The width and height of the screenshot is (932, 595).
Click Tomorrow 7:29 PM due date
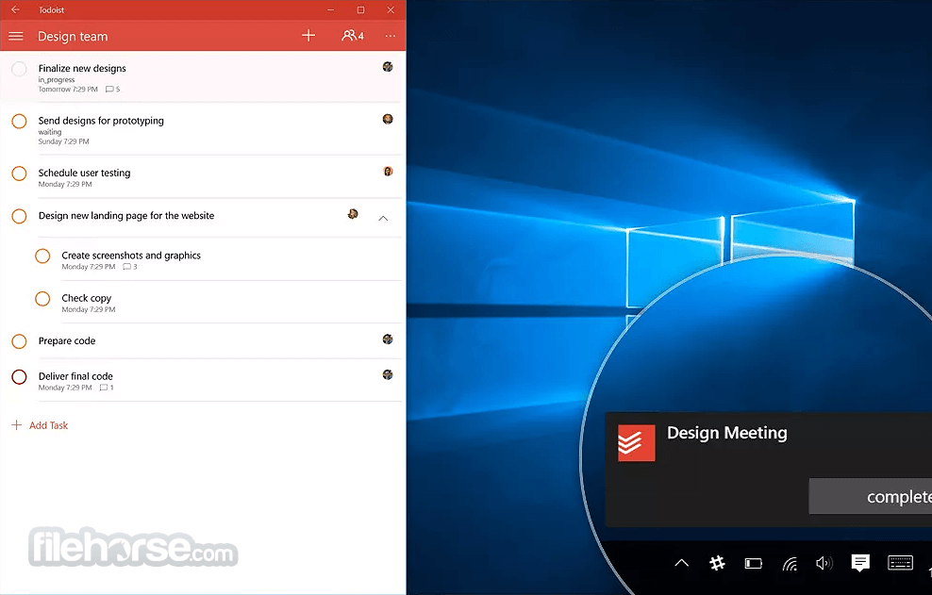[68, 90]
